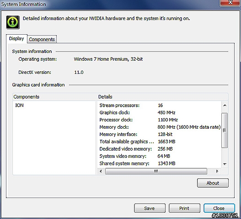Image resolution: width=241 pixels, height=219 pixels.
Task: Click the '450 MHz' value
Action: pyautogui.click(x=166, y=113)
